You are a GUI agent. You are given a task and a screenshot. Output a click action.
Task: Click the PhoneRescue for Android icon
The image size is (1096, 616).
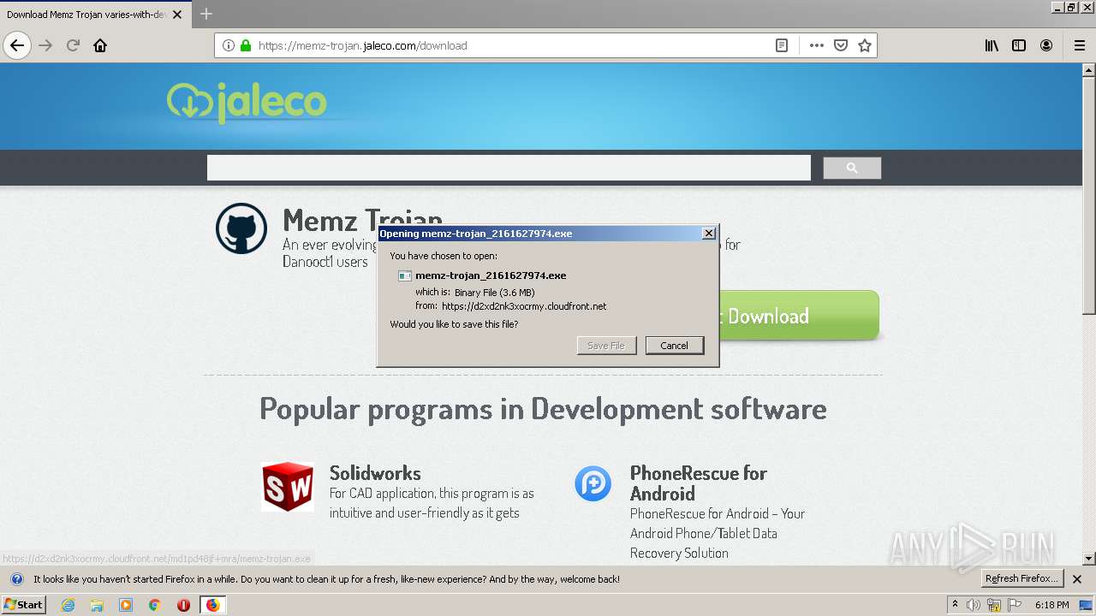click(593, 483)
